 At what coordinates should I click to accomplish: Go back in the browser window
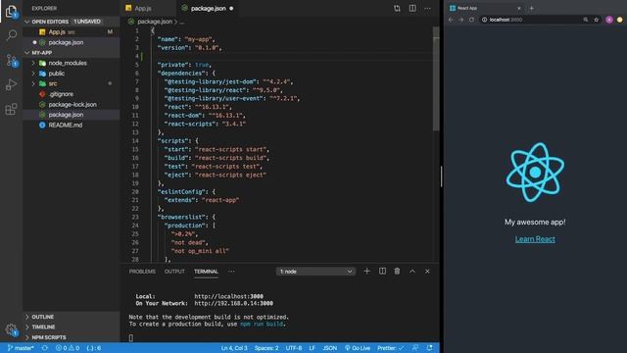click(x=451, y=20)
